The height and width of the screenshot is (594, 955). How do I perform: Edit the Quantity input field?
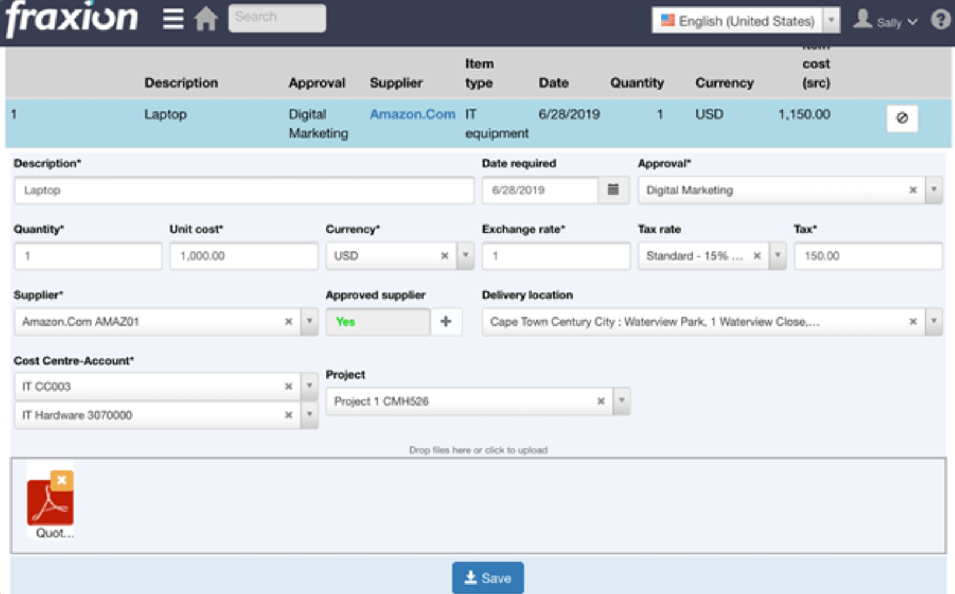[x=88, y=256]
